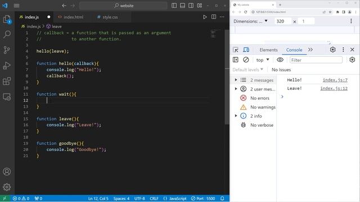Screen dimensions: 360x202
Task: Open the Run and Debug view
Action: tap(7, 66)
